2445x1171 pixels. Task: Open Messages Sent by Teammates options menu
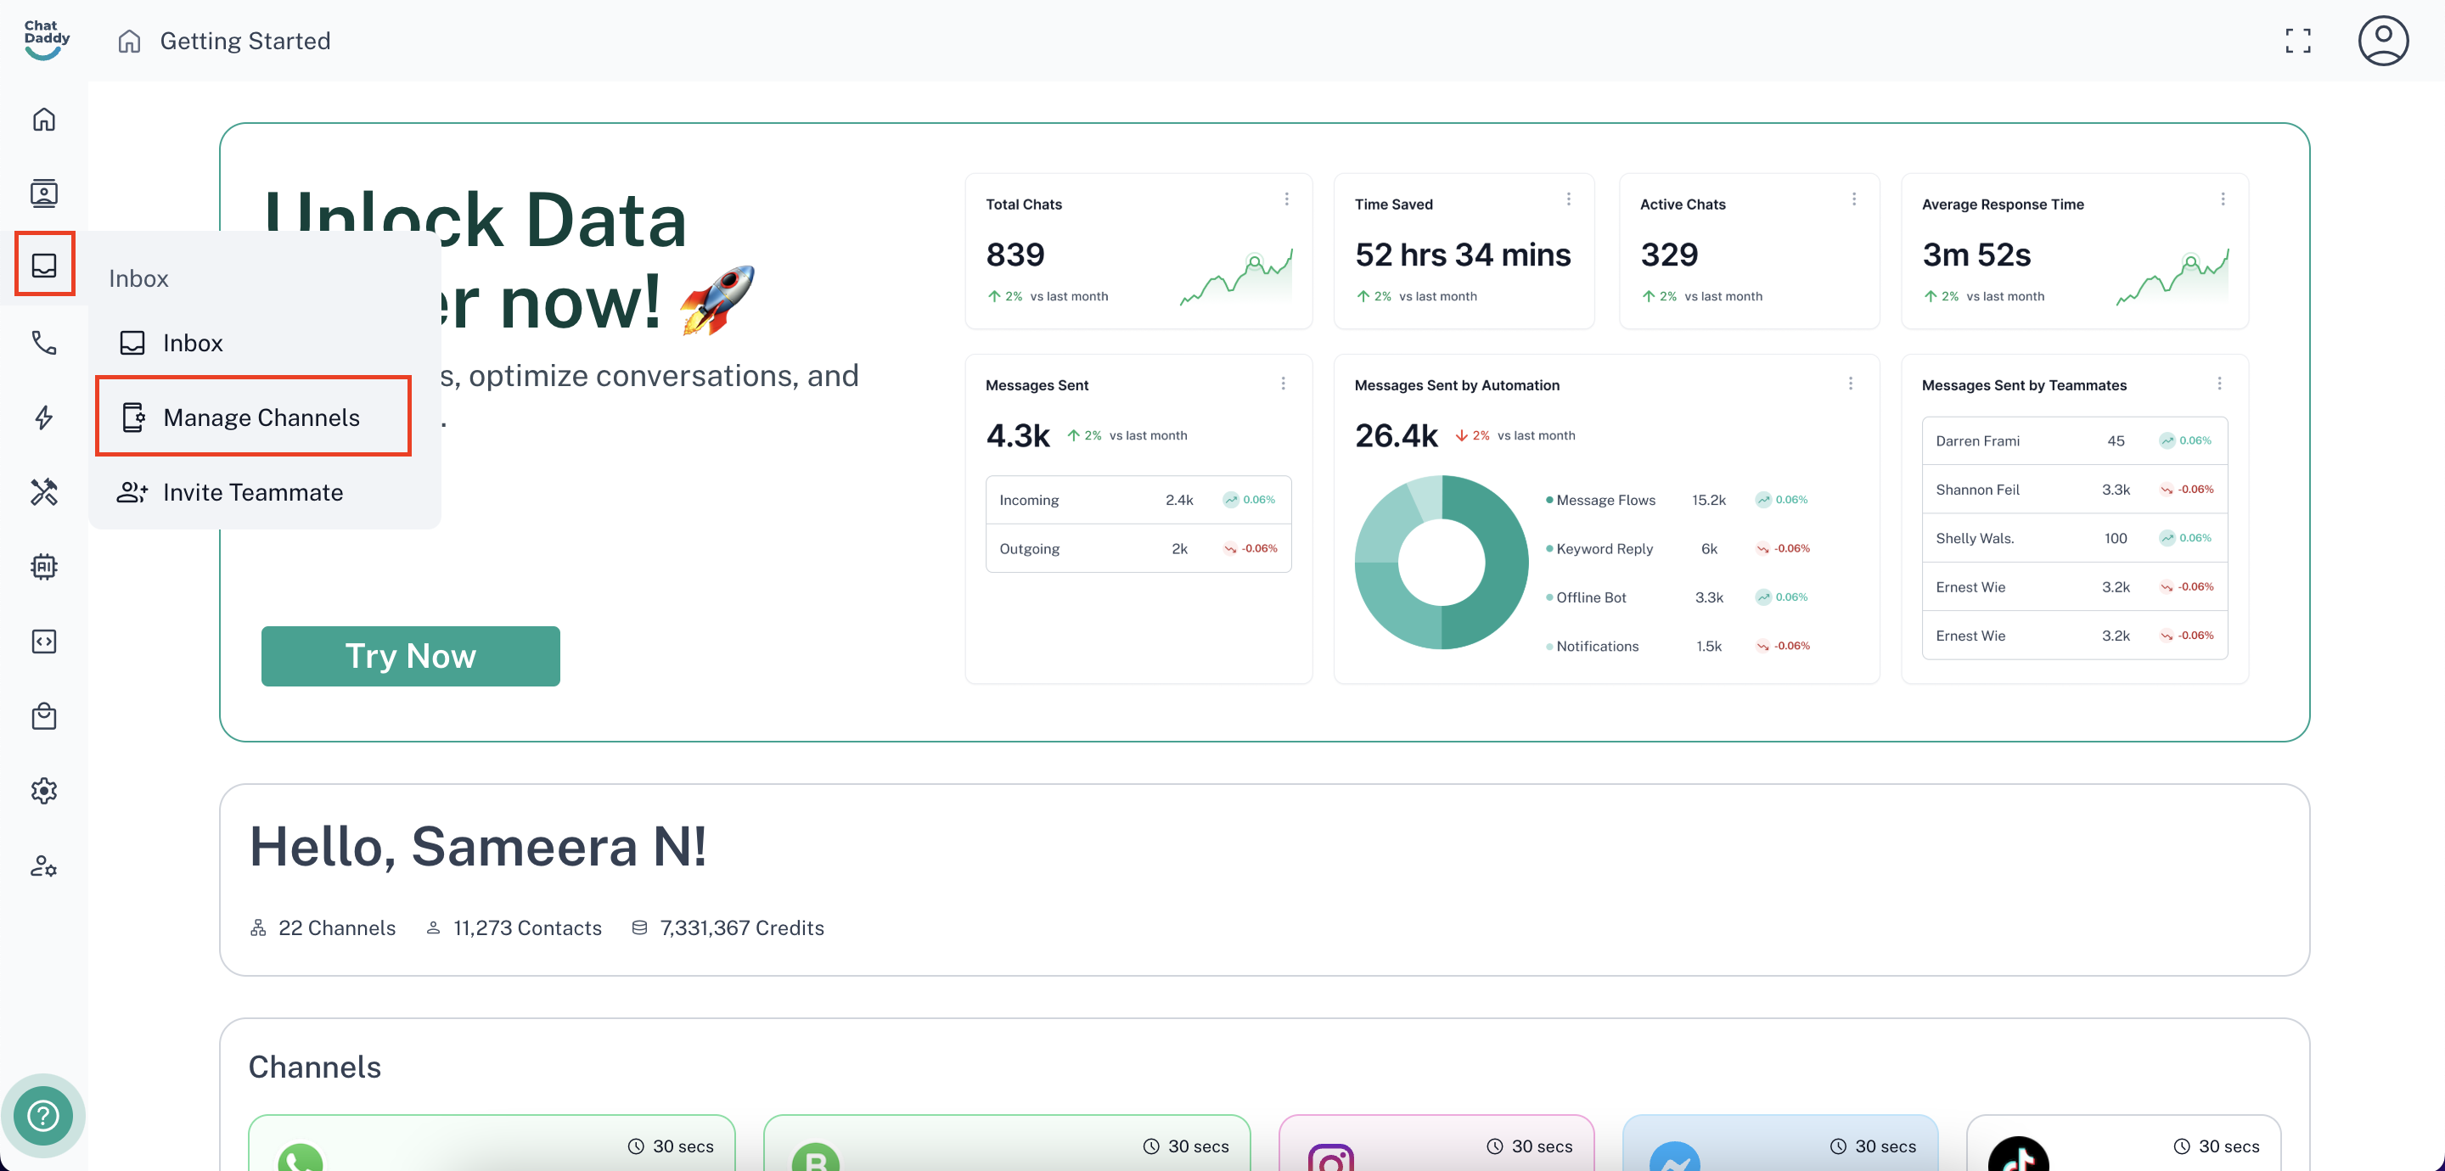[2218, 384]
